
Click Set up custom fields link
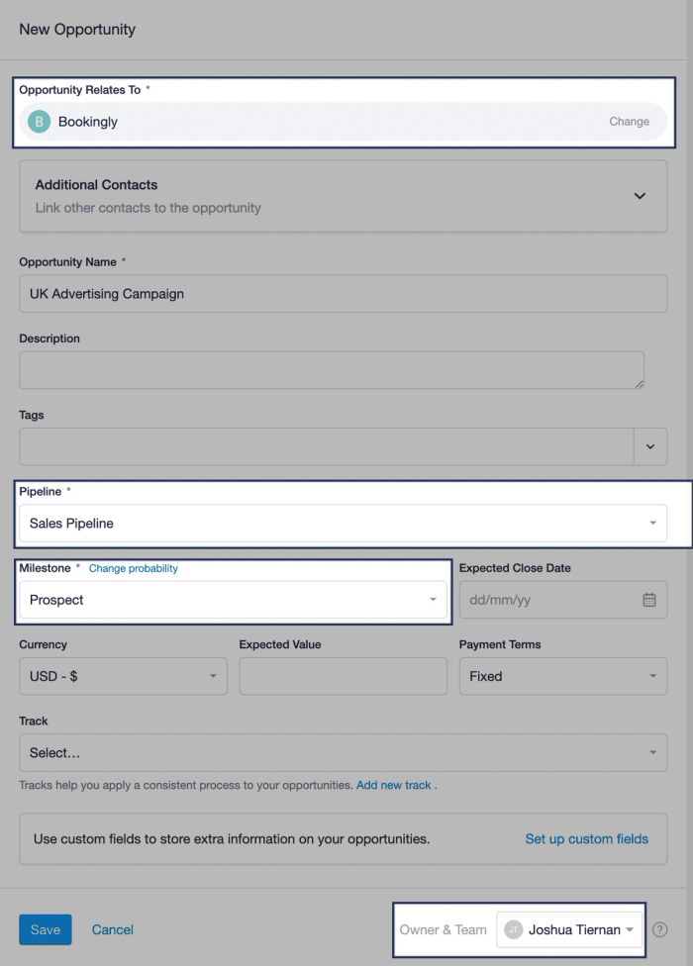[x=586, y=838]
